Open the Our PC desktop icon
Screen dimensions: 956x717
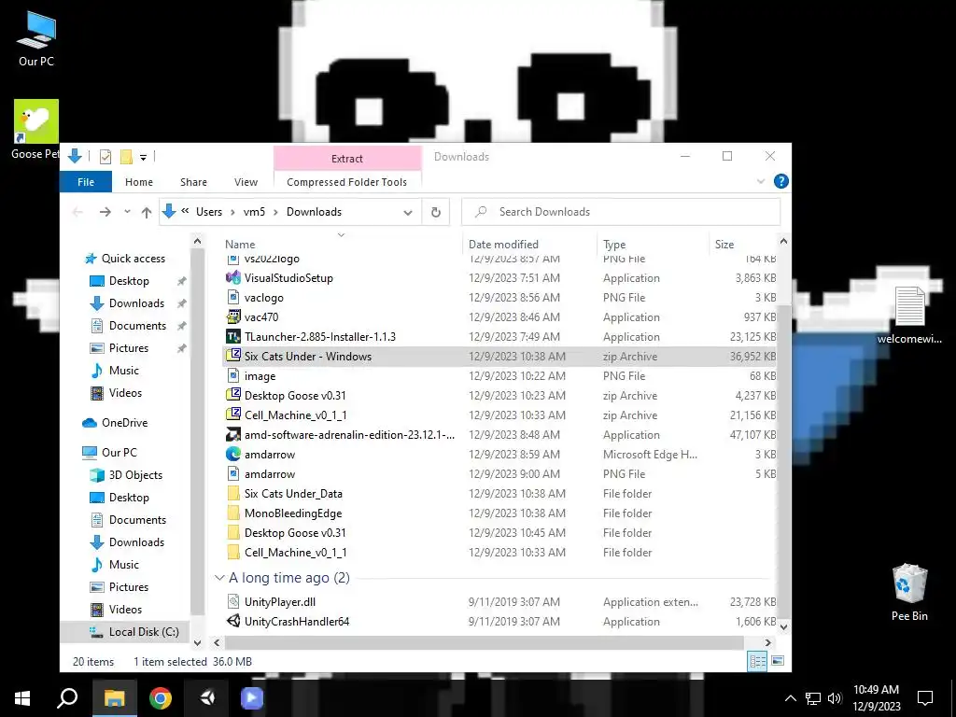pyautogui.click(x=36, y=38)
